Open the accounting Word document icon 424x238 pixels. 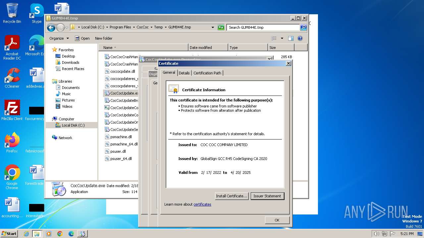(x=12, y=208)
